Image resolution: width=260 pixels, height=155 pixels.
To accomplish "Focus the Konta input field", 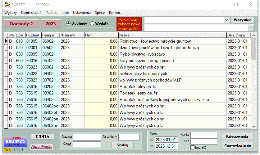I will (x=204, y=135).
